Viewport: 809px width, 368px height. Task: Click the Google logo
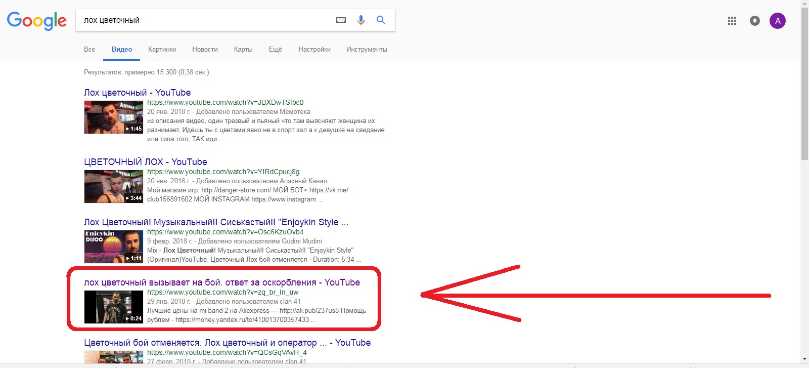36,21
